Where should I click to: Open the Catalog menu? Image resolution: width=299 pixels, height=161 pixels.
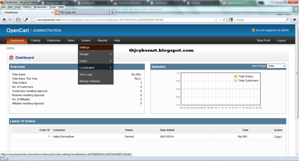click(x=35, y=40)
